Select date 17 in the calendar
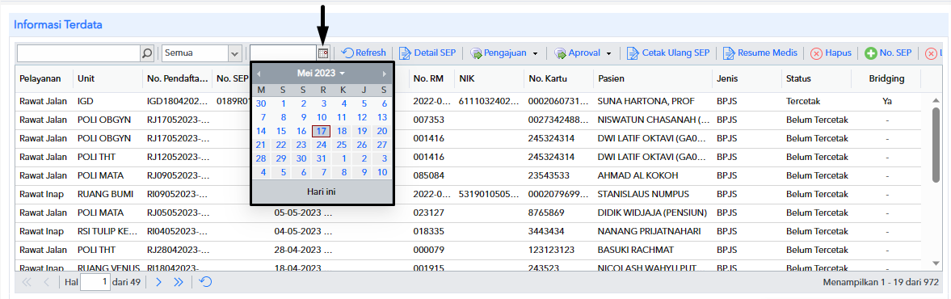Viewport: 951px width, 299px height. 322,131
